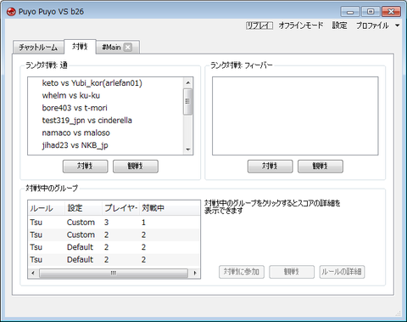
Task: Click the ルールの詳細 button
Action: tap(342, 272)
